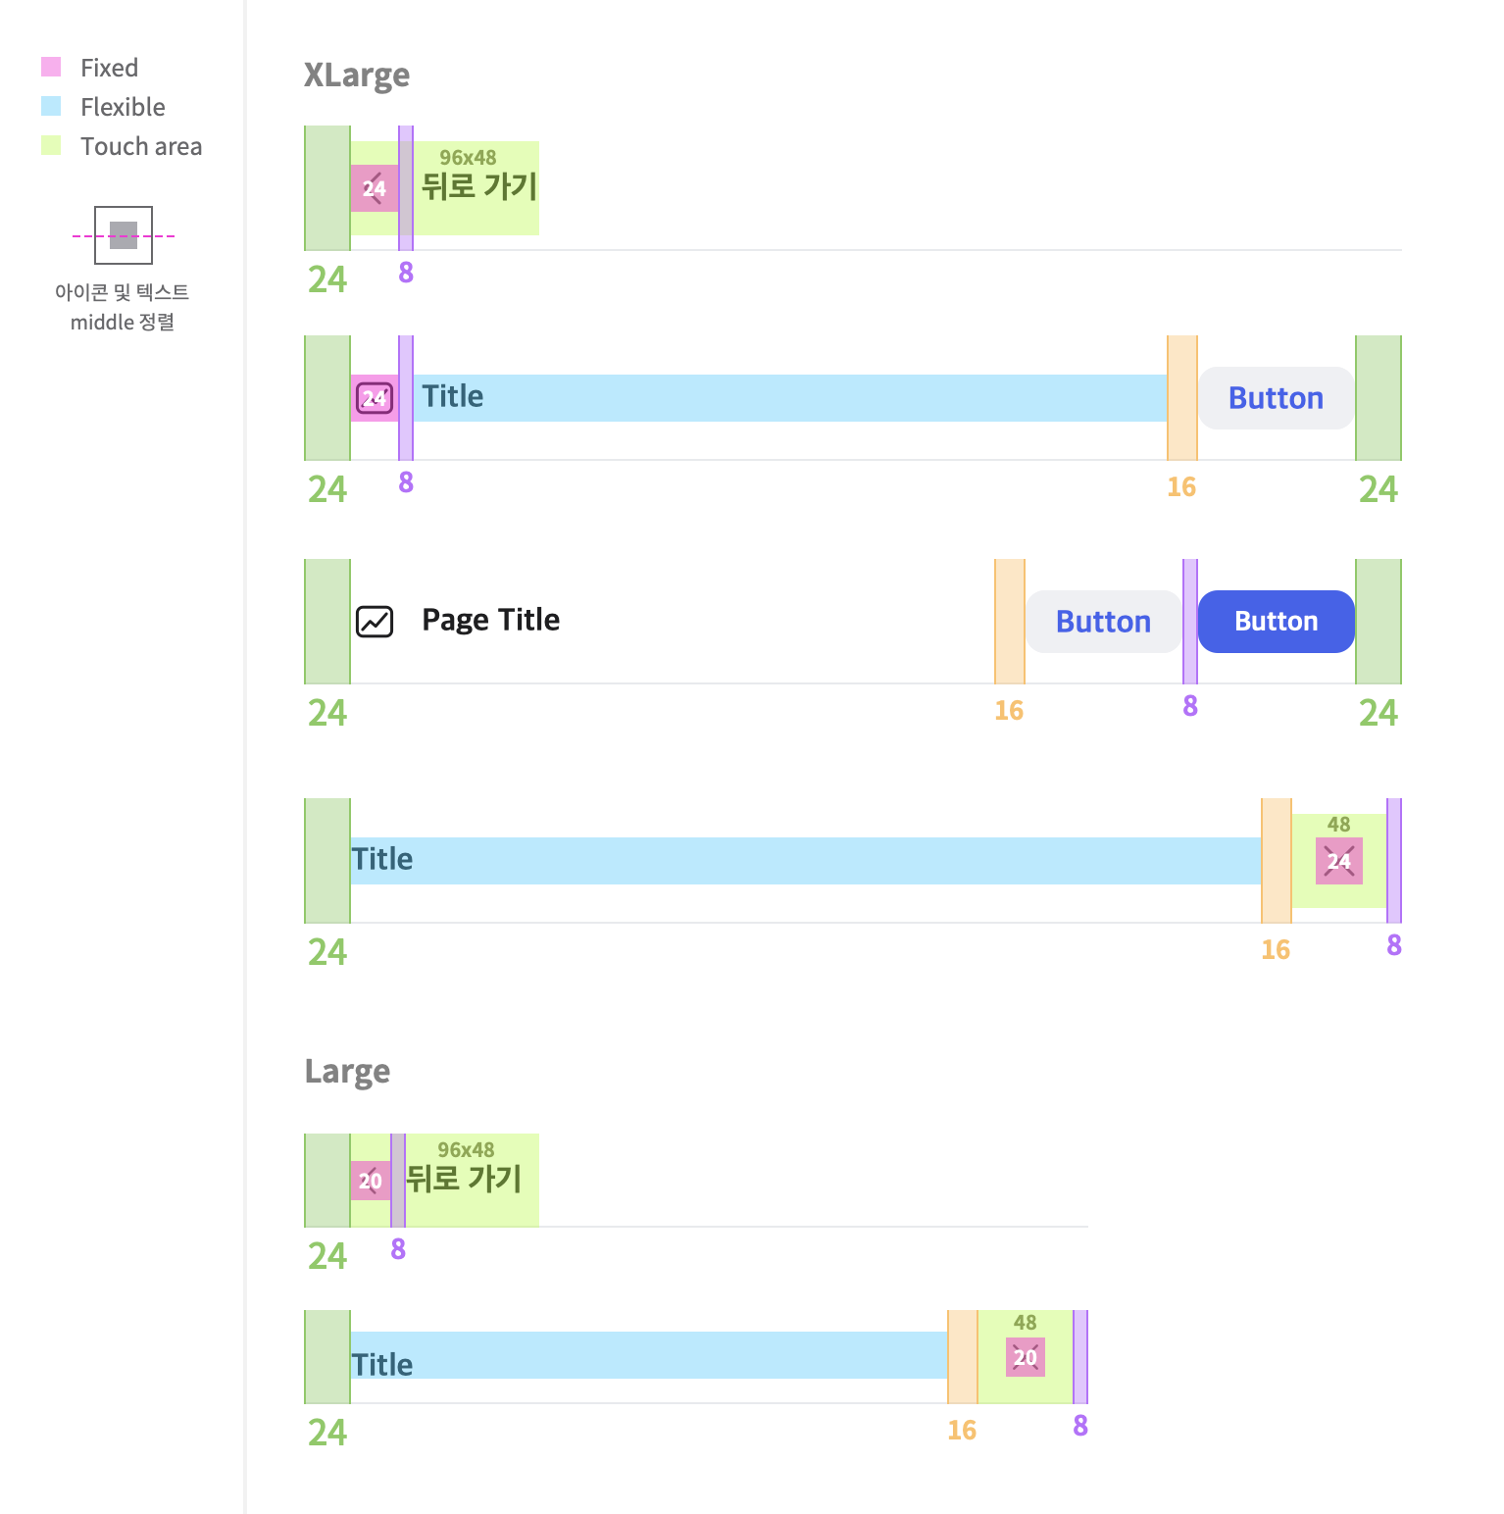The image size is (1504, 1514).
Task: Click the XLarge section heading
Action: (x=357, y=76)
